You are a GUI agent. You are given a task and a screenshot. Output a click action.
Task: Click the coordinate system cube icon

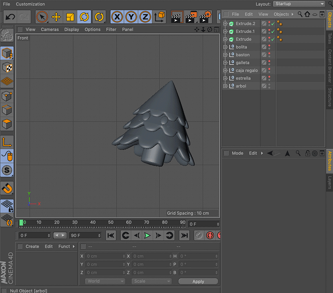point(160,17)
